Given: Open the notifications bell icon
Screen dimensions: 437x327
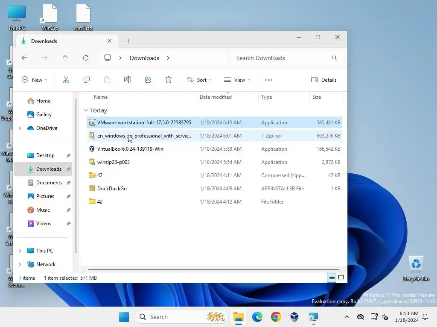Looking at the screenshot, I should coord(425,317).
